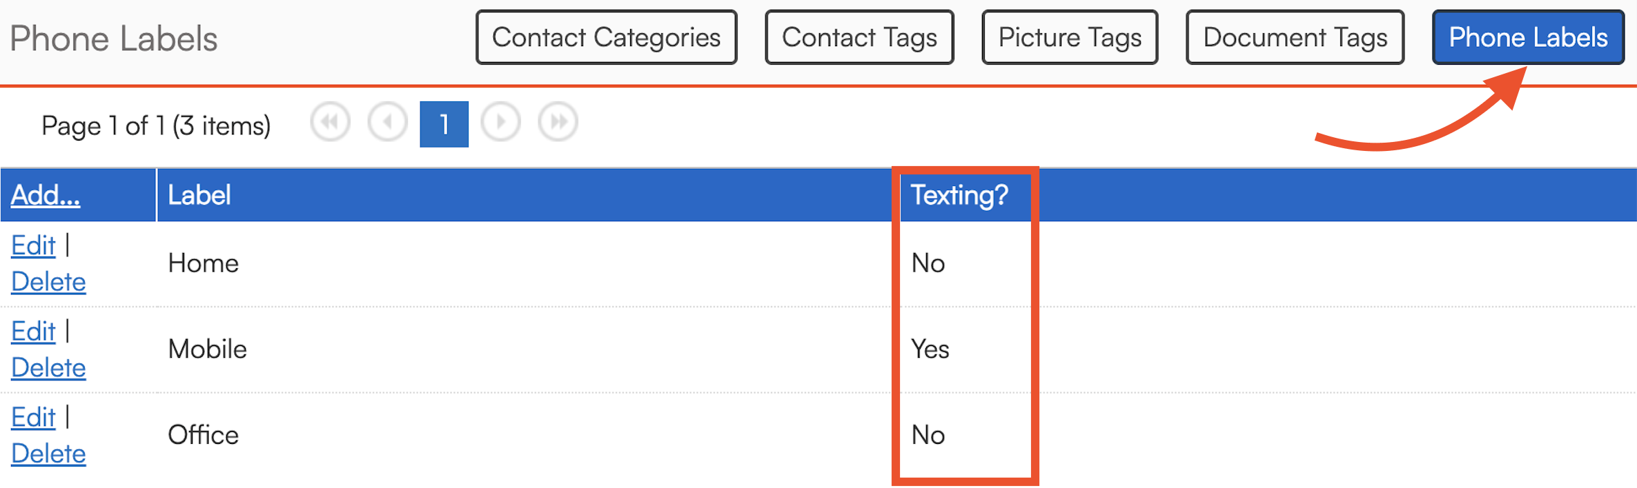Screen dimensions: 1637x488
Task: Click the previous page arrow icon
Action: click(x=388, y=123)
